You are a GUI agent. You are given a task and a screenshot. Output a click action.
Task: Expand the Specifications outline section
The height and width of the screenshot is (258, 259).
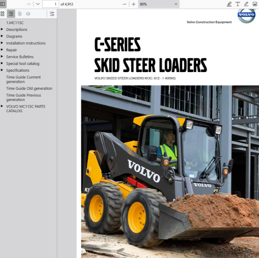2,70
